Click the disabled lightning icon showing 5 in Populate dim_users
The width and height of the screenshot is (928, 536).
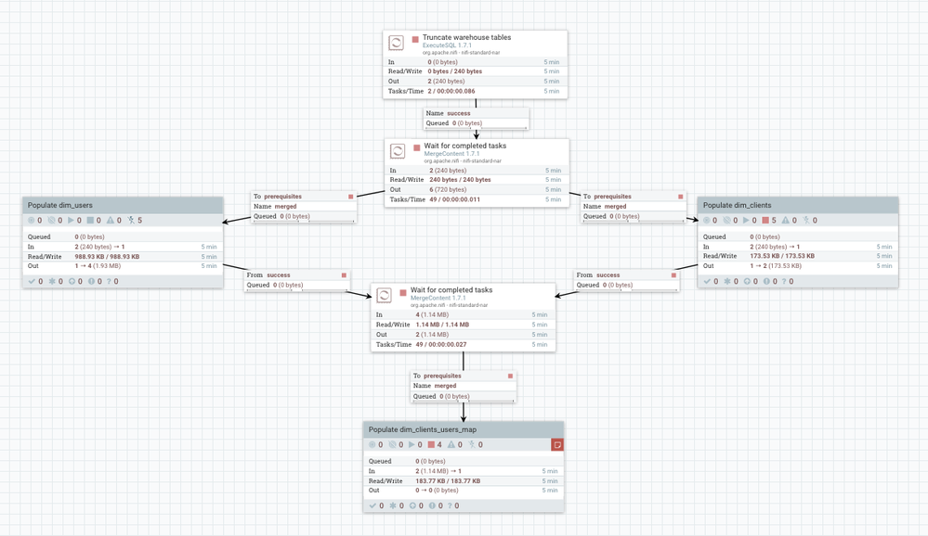129,221
